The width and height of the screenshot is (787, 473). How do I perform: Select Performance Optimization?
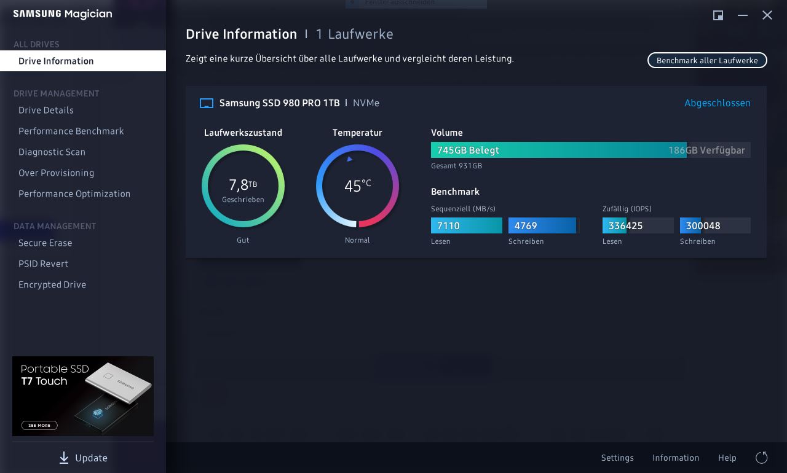click(74, 194)
